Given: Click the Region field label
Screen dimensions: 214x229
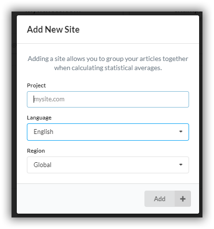Looking at the screenshot, I should (36, 151).
